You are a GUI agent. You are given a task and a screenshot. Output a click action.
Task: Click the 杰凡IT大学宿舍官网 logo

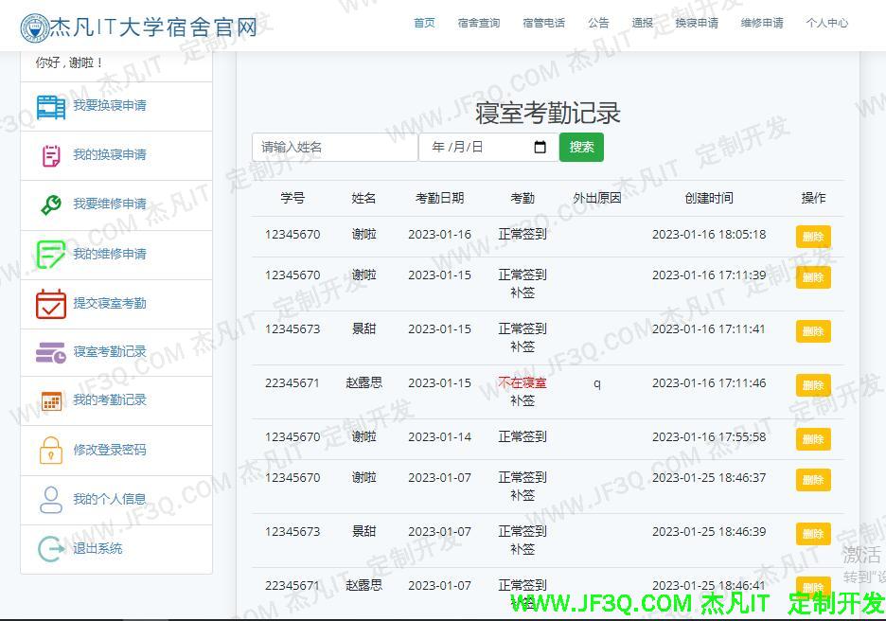(139, 27)
